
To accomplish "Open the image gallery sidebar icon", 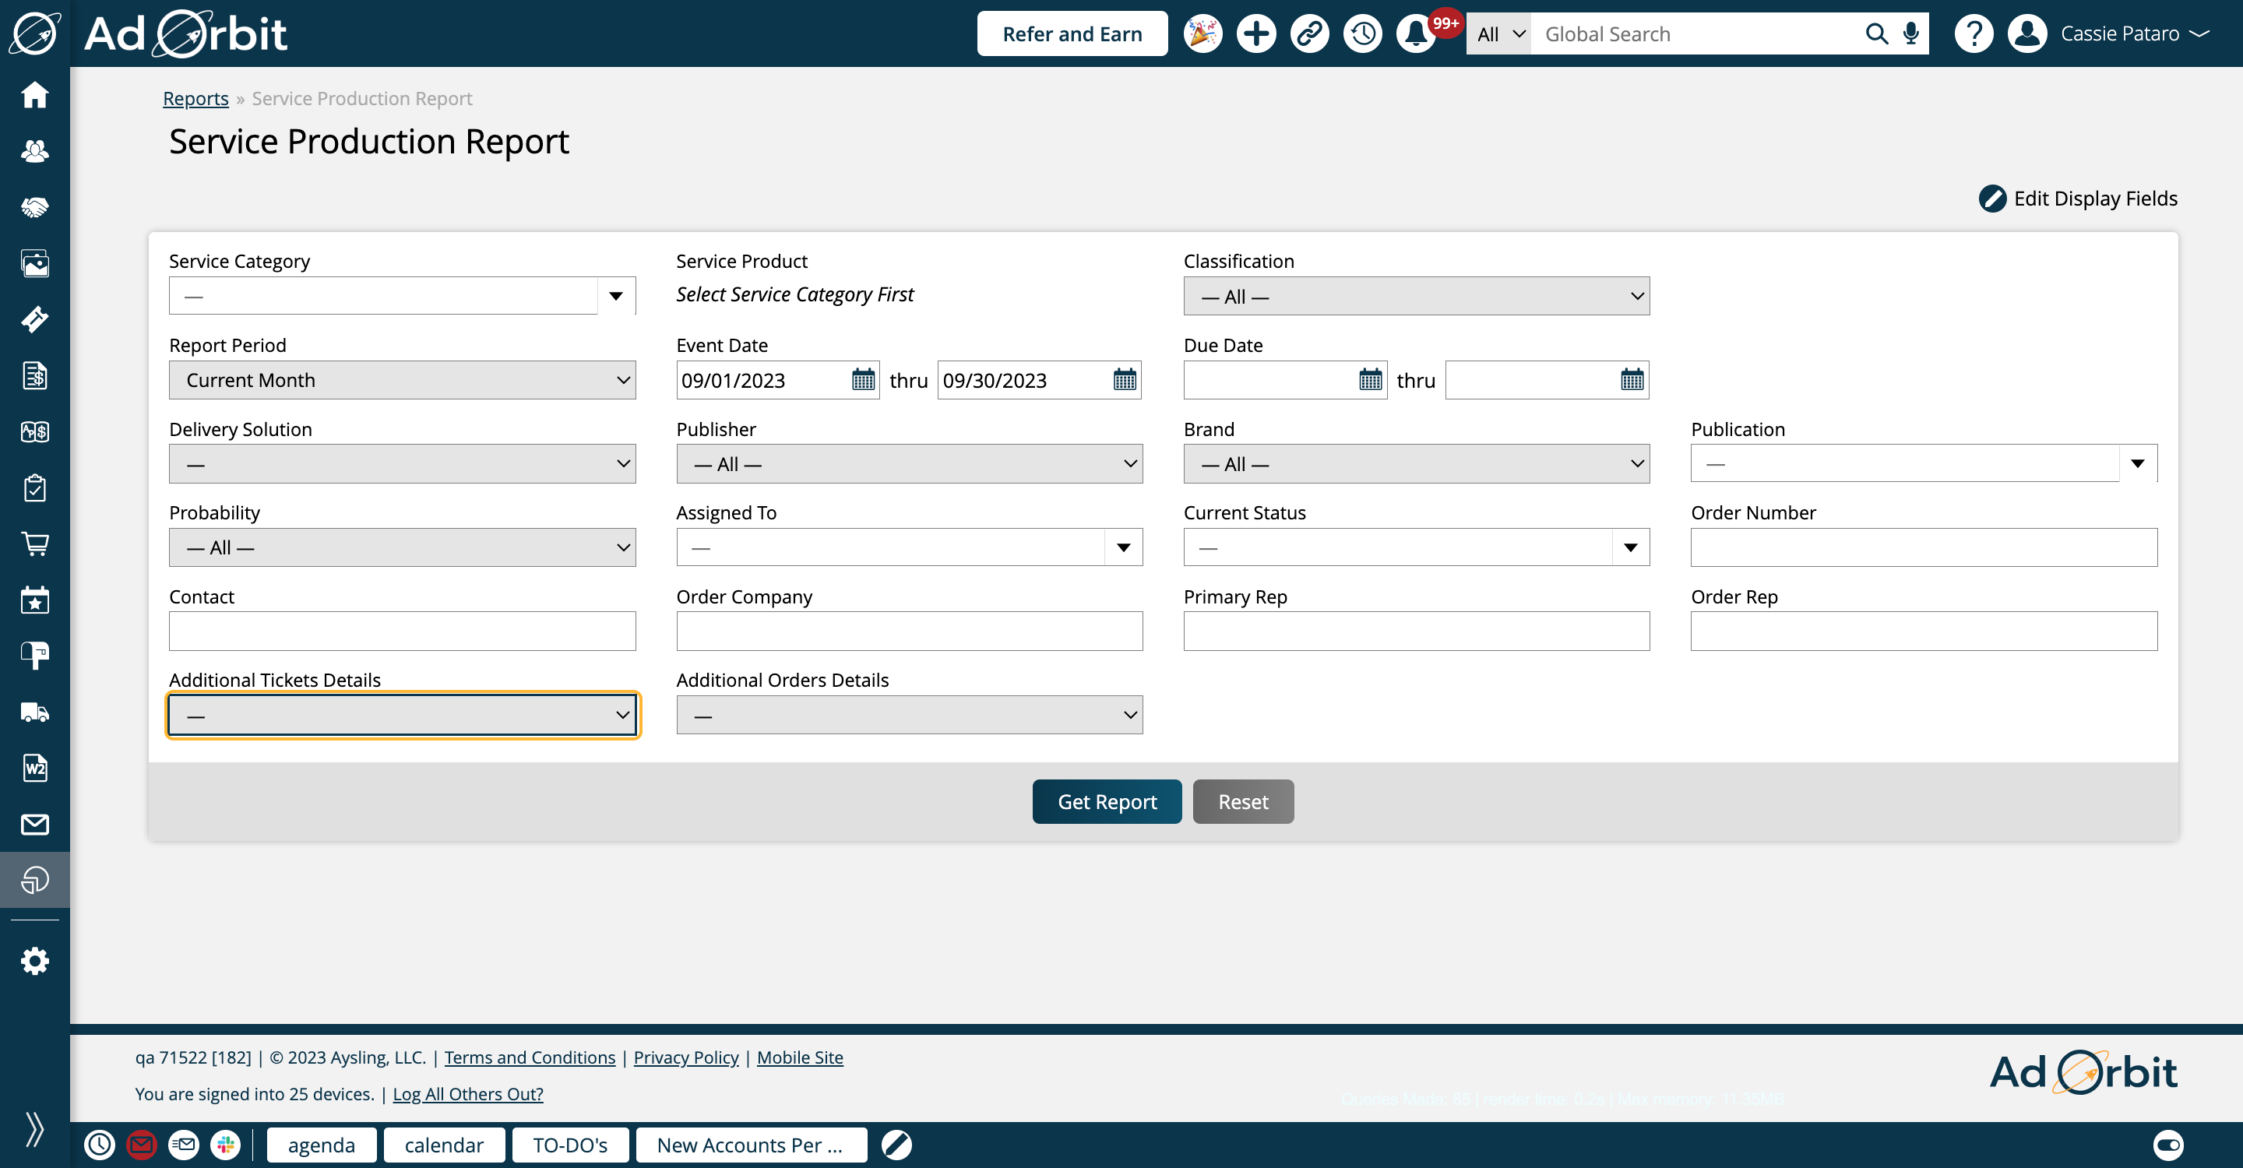I will coord(35,263).
